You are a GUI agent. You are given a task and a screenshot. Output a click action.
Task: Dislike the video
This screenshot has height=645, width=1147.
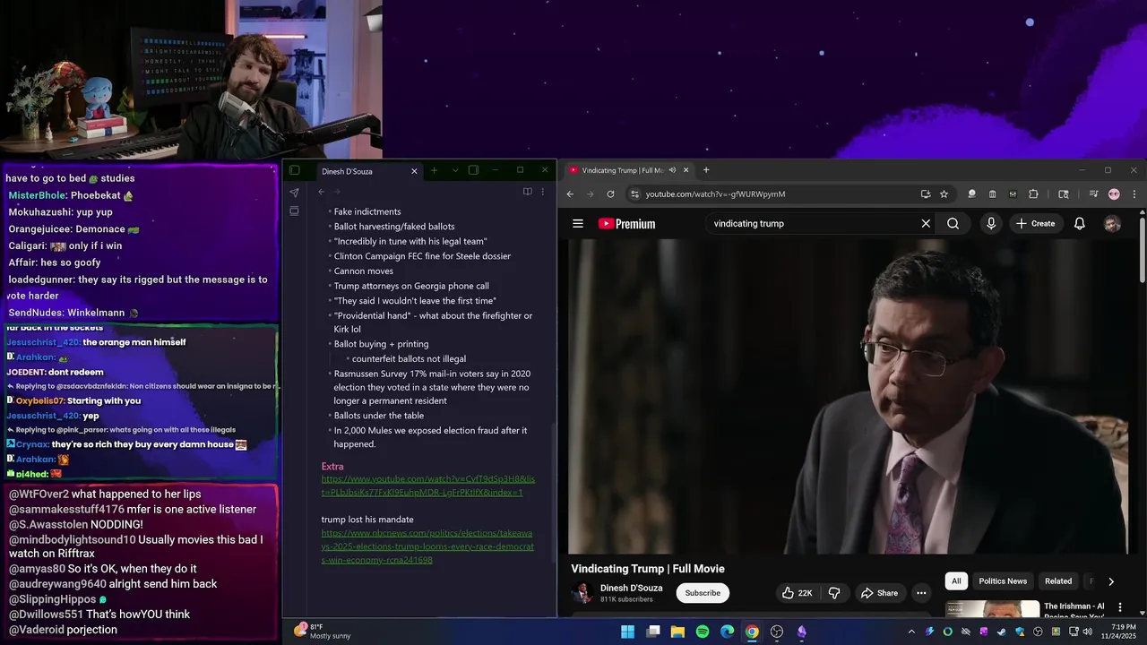click(x=834, y=593)
